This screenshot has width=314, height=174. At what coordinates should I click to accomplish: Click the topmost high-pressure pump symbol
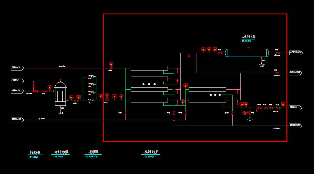coord(90,77)
